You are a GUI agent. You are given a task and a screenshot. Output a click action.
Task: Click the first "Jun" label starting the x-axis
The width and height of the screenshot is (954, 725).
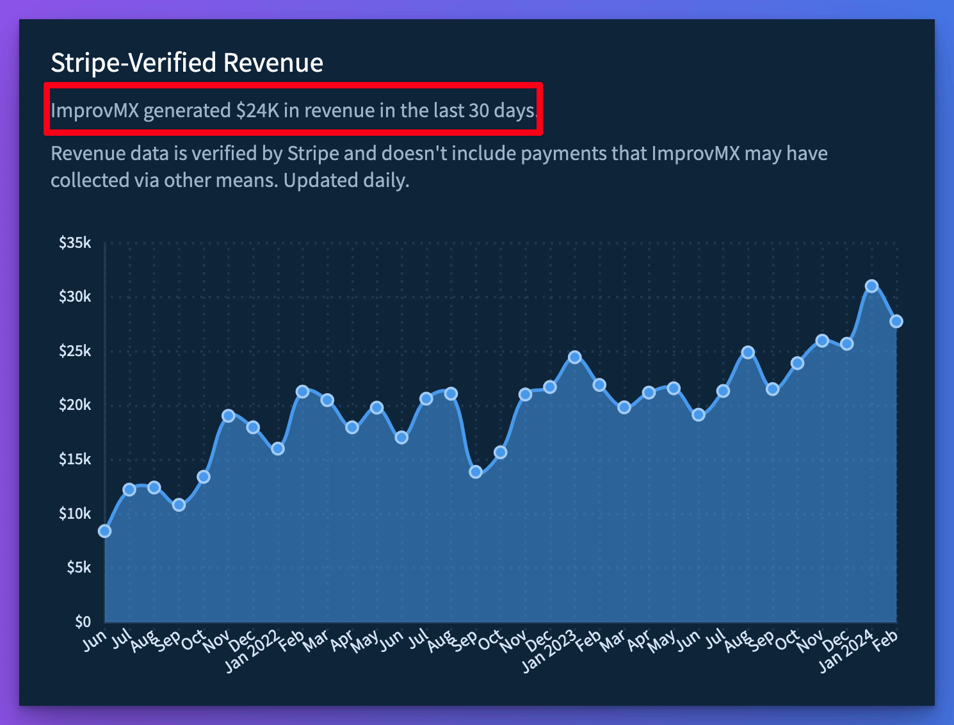[95, 640]
